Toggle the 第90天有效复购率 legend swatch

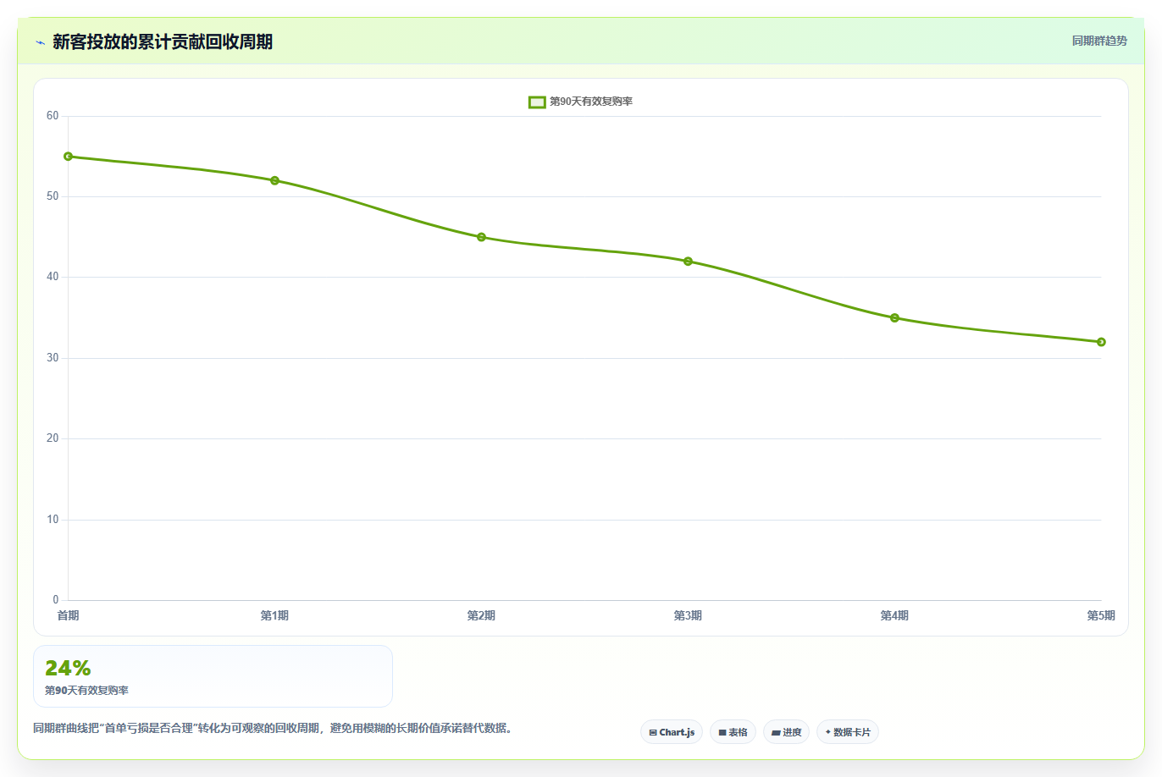tap(537, 102)
